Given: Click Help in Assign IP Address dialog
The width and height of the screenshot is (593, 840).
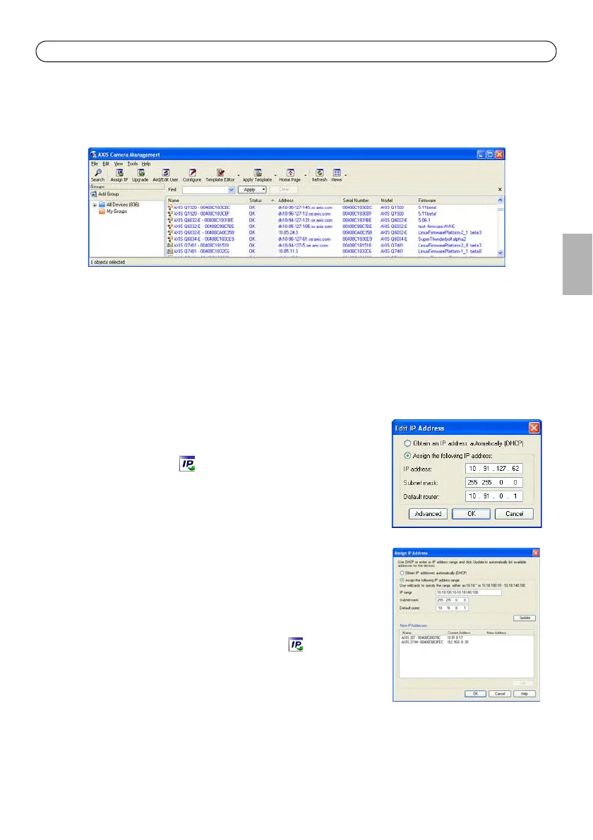Looking at the screenshot, I should click(x=525, y=694).
